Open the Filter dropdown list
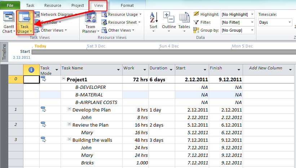The height and width of the screenshot is (168, 296). tap(252, 22)
